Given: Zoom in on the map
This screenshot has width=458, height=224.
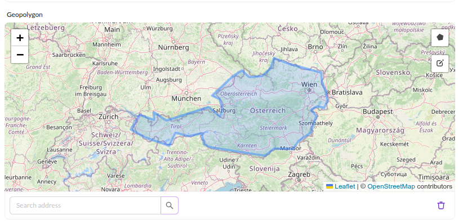Looking at the screenshot, I should 20,38.
